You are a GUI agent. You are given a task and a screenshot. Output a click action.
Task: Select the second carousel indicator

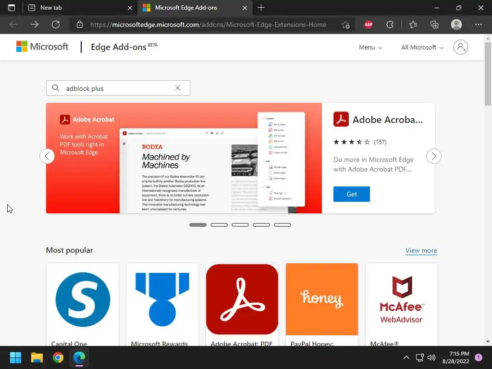219,225
